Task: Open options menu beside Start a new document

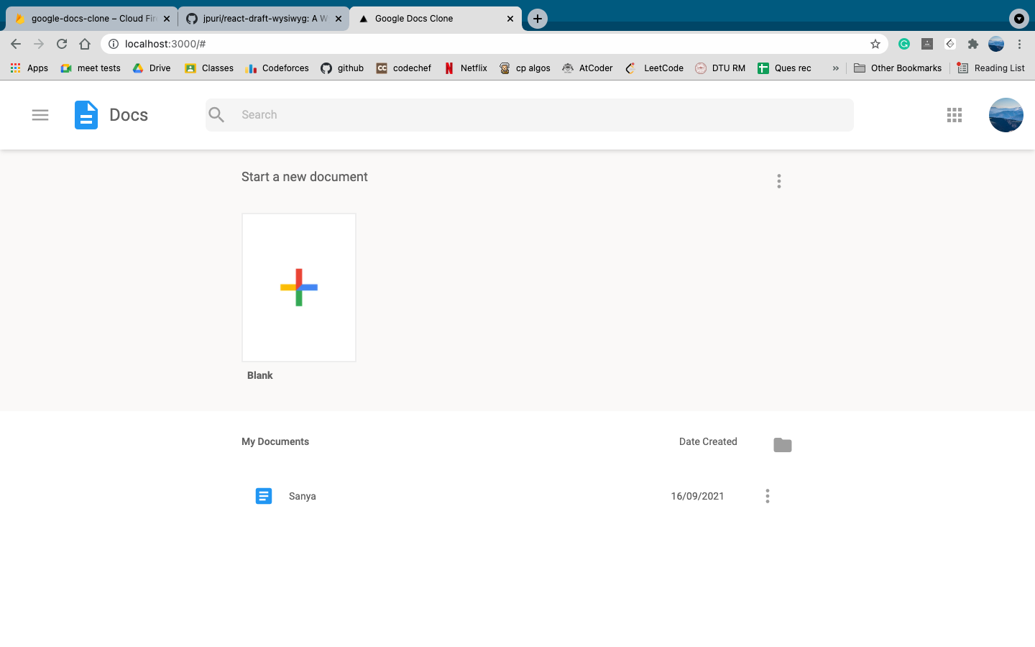Action: click(779, 181)
